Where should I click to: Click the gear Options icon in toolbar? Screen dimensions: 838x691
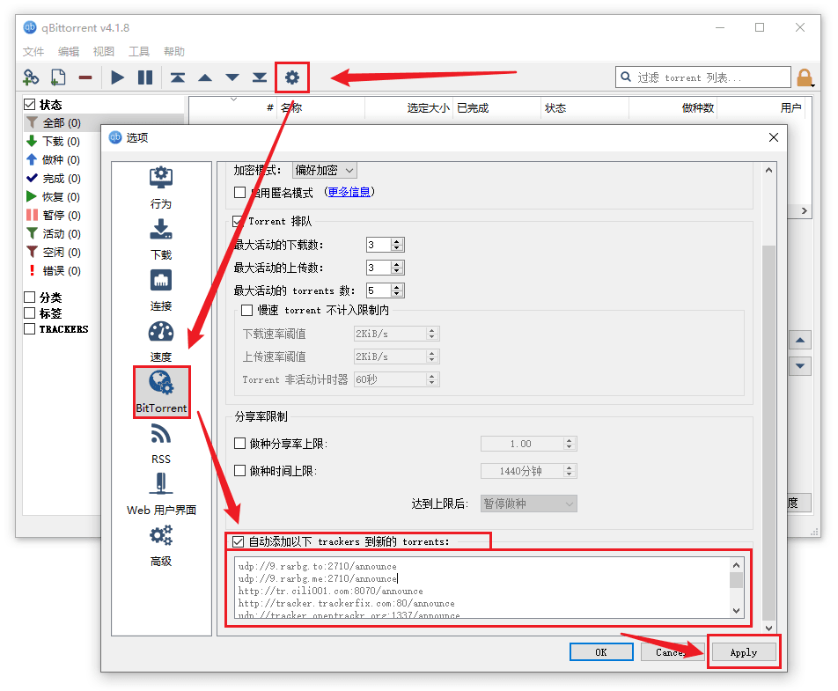(291, 77)
